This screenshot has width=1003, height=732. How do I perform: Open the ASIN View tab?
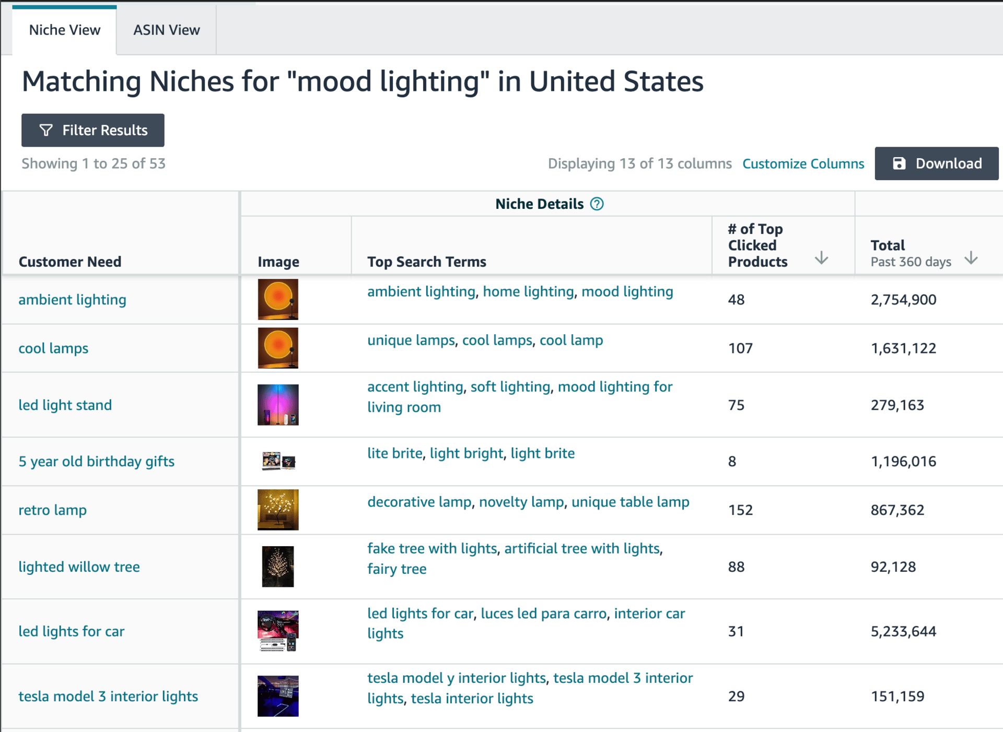click(166, 30)
